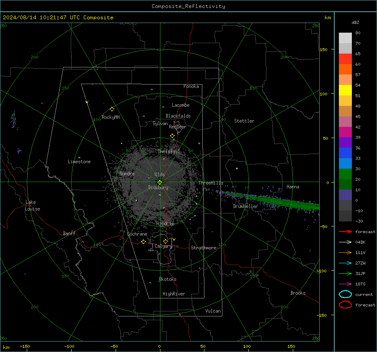Select the Blackfalds city label
This screenshot has width=377, height=352.
178,116
